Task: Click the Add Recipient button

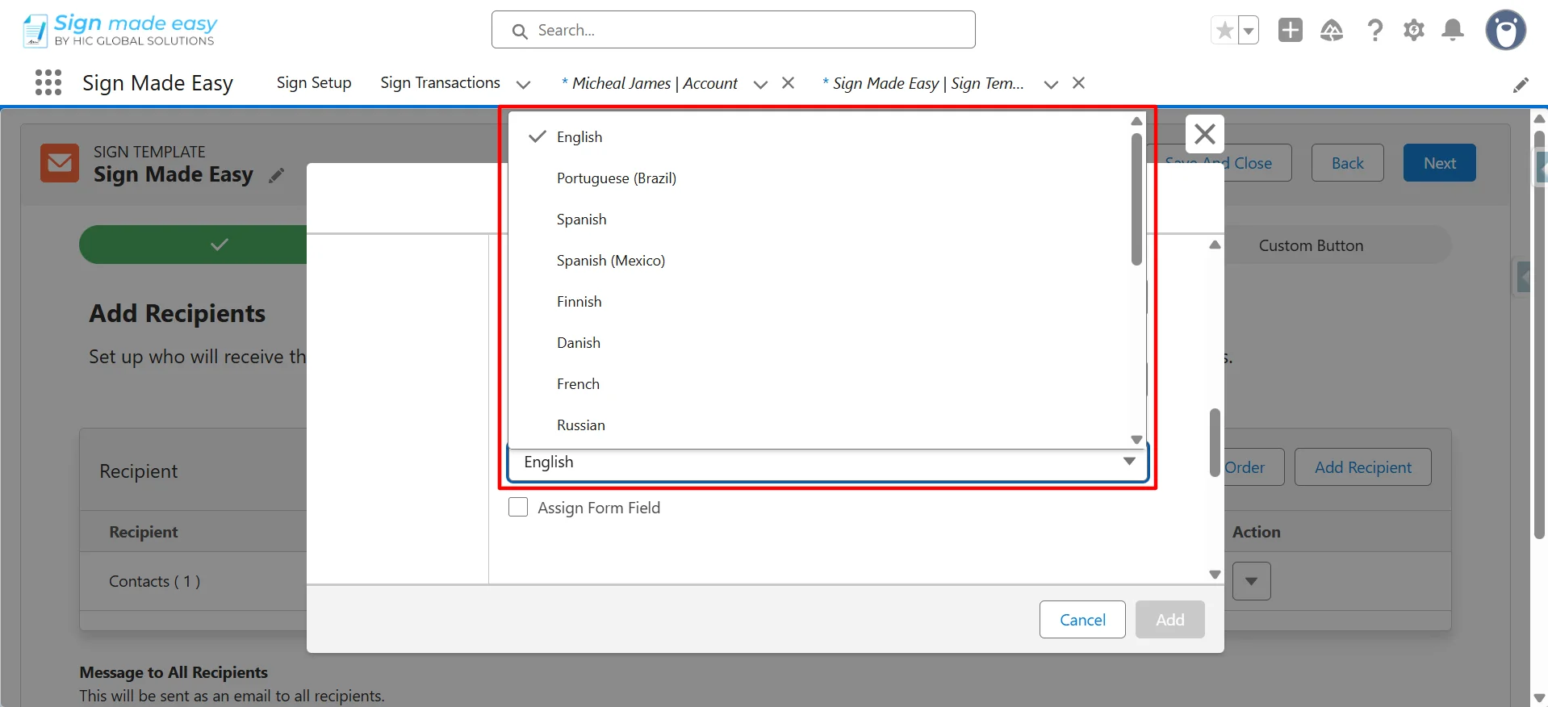Action: pyautogui.click(x=1362, y=467)
